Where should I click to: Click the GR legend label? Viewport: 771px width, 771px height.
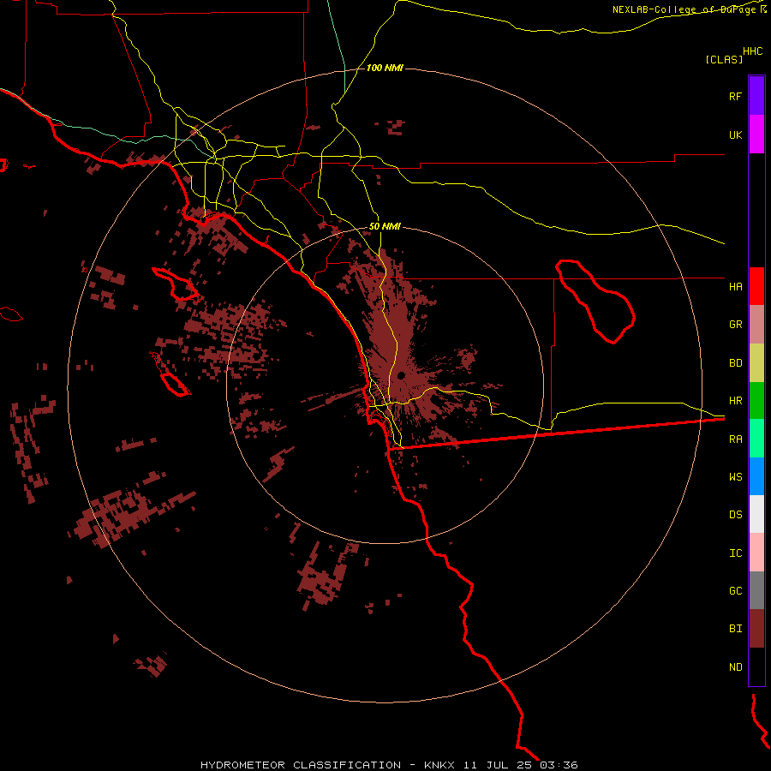click(x=735, y=325)
